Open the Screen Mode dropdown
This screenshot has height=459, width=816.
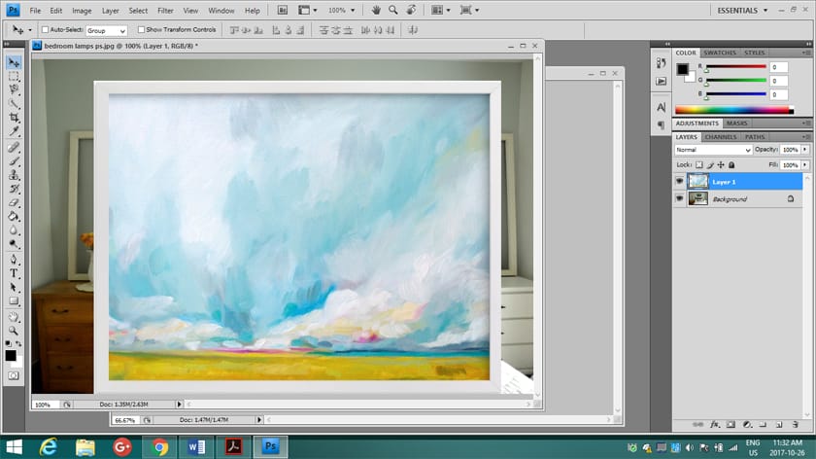[469, 10]
